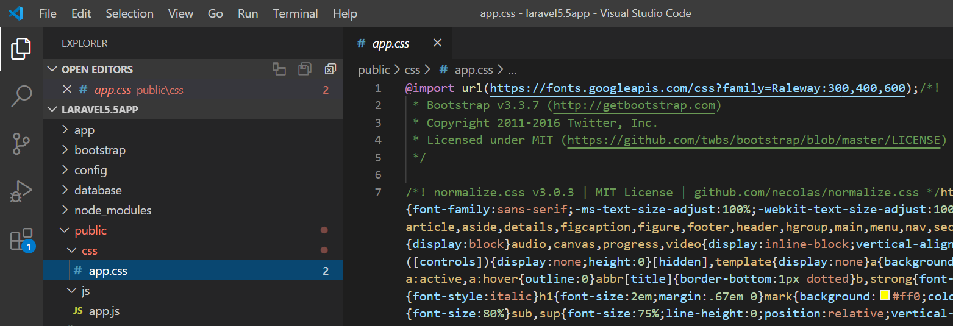Open the Run and Debug view
The image size is (953, 326).
point(21,191)
